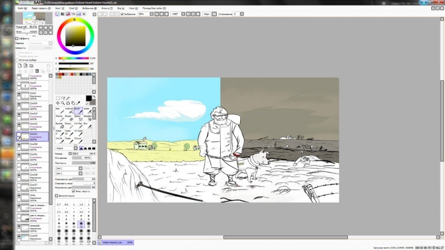Click the black foreground color swatch
Screen dimensions: 445x250
89,98
